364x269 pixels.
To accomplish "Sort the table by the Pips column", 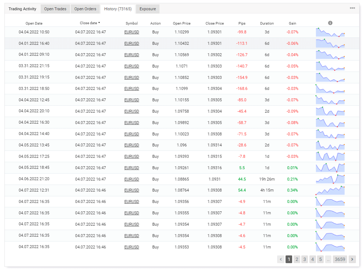I will tap(242, 23).
